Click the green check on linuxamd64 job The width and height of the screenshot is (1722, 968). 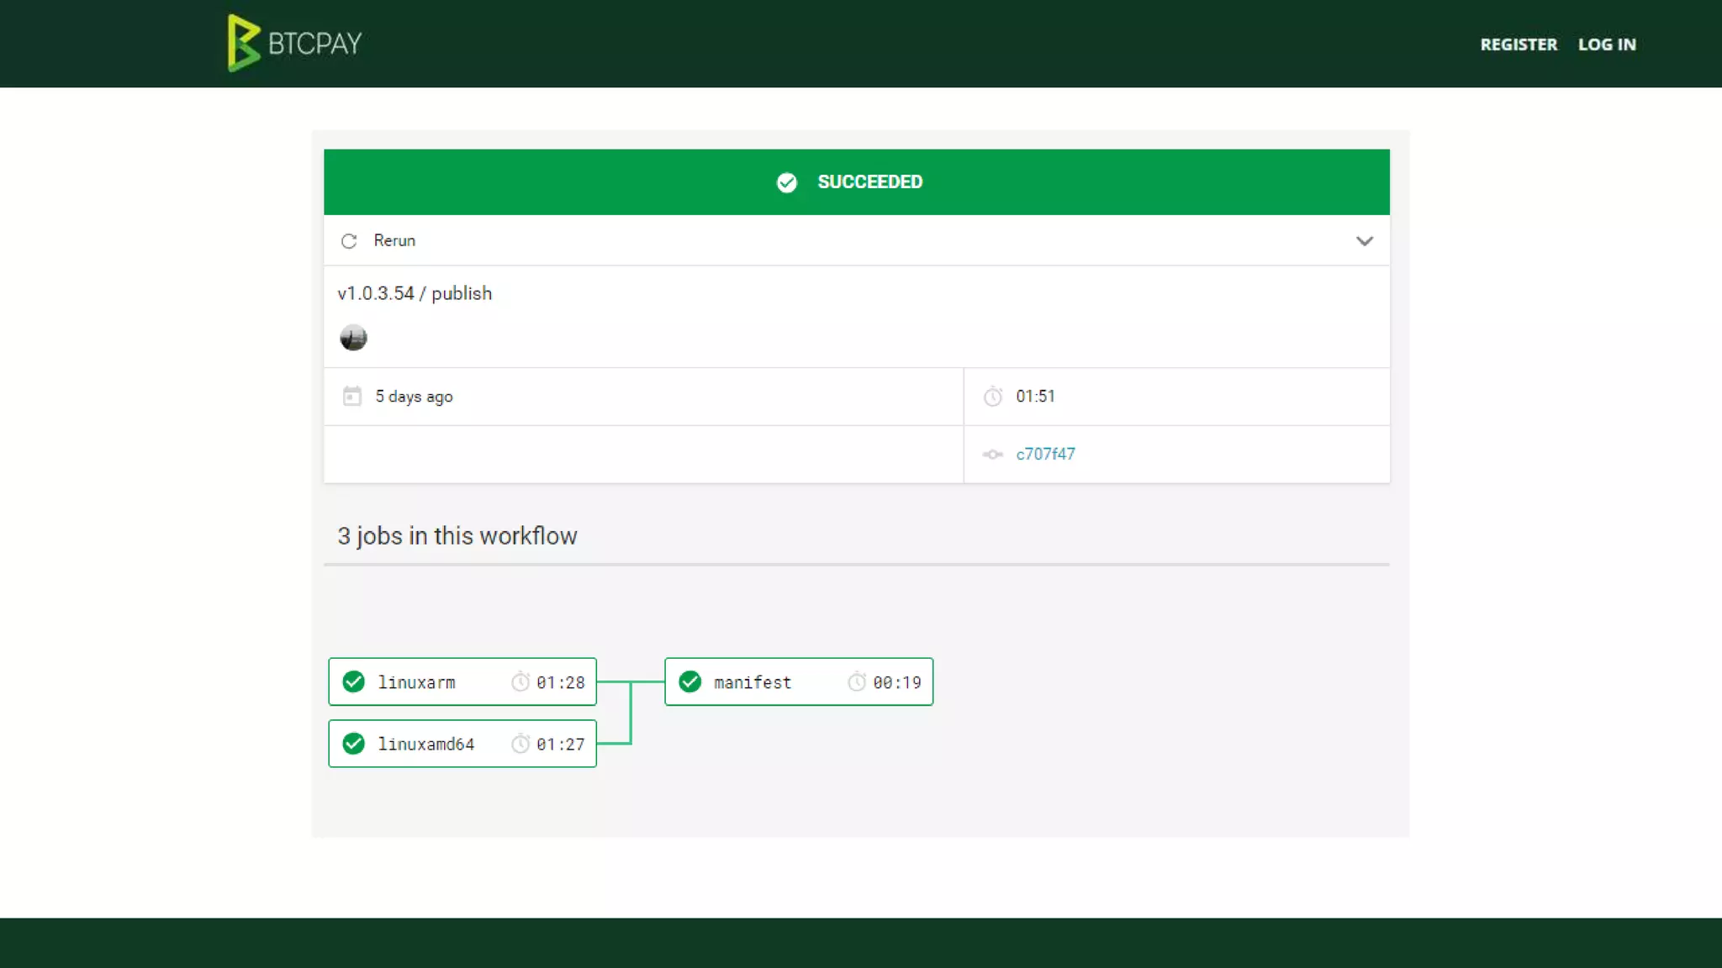[x=354, y=744]
